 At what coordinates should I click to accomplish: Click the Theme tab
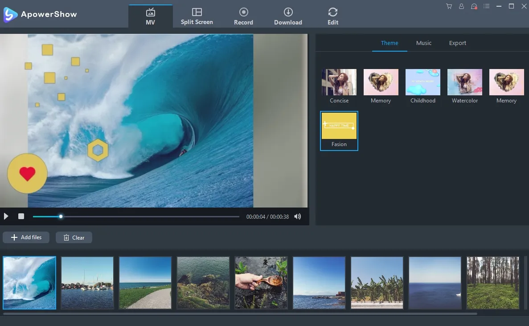click(390, 43)
